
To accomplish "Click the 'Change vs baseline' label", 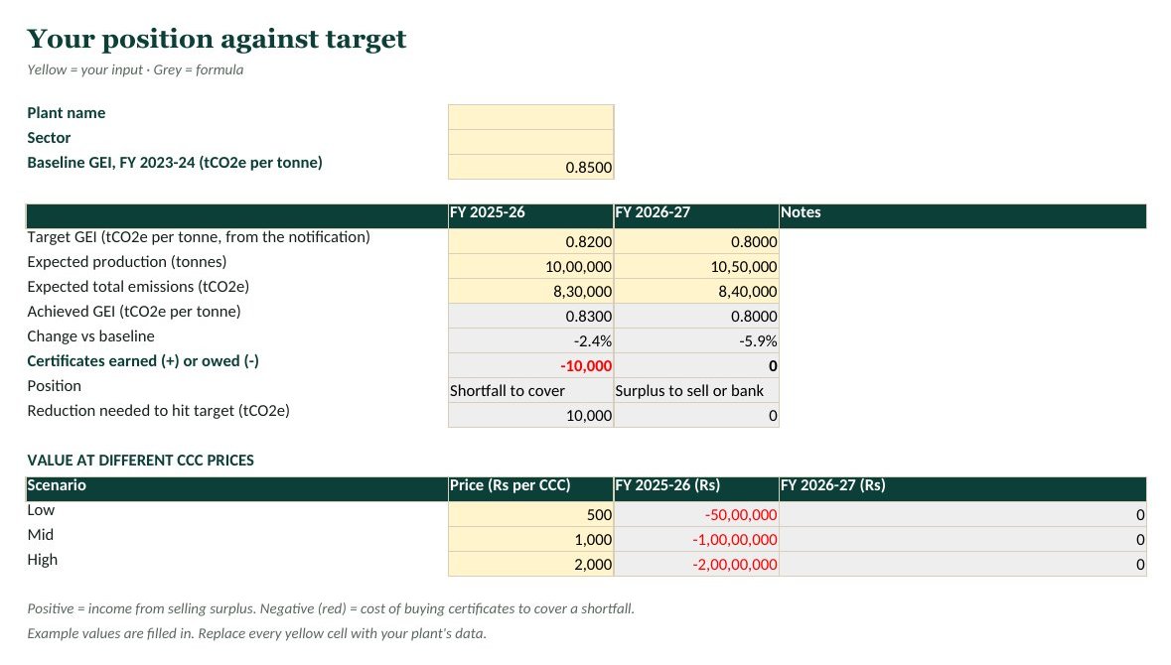I will [x=90, y=335].
